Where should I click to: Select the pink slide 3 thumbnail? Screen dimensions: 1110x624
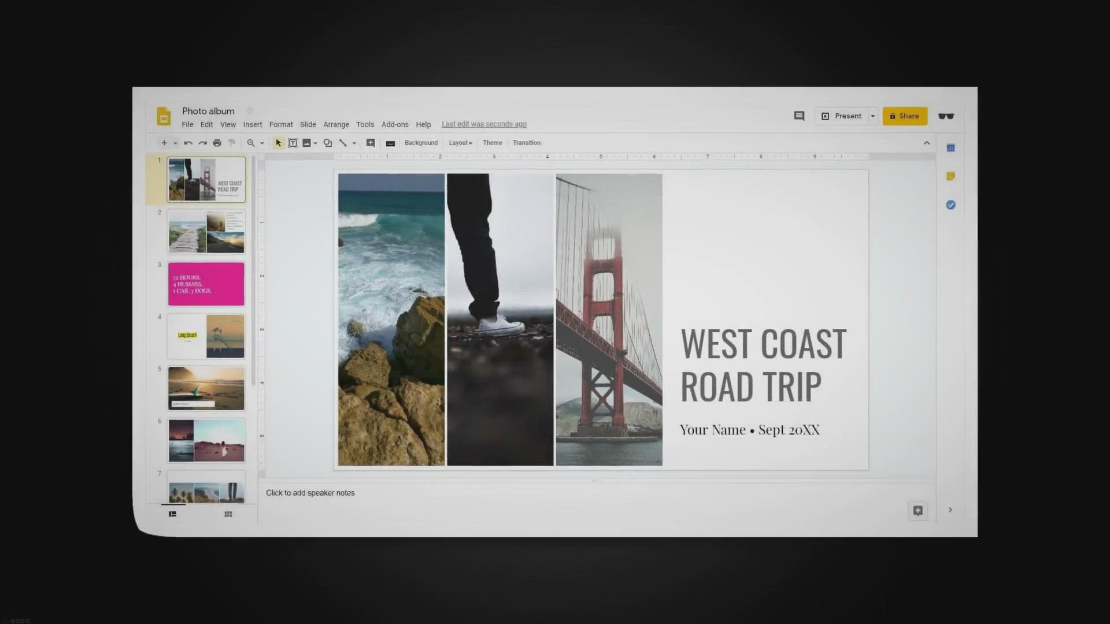[206, 284]
